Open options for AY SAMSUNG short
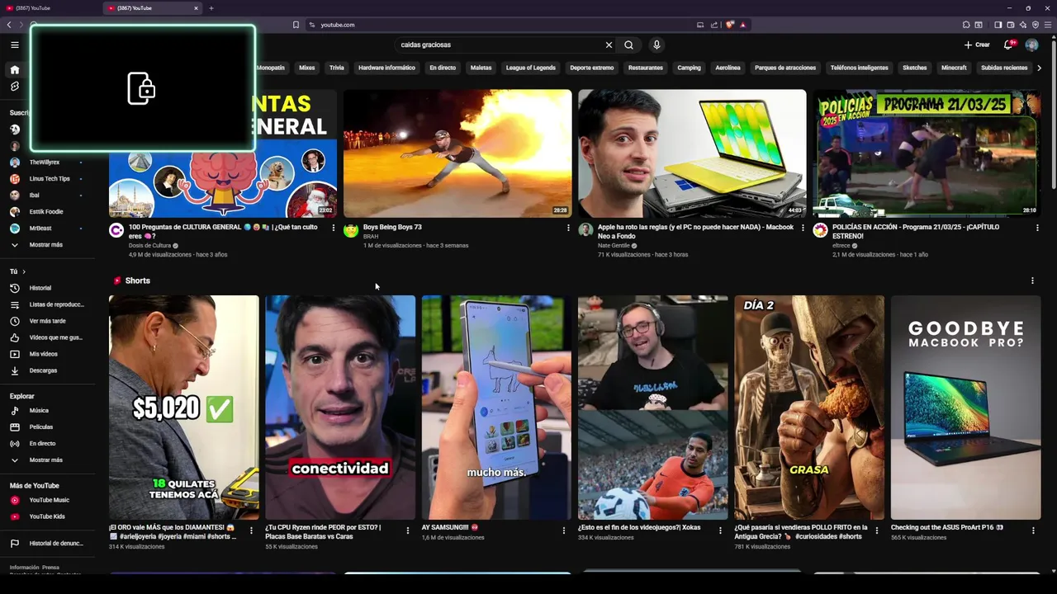This screenshot has height=594, width=1057. 564,530
